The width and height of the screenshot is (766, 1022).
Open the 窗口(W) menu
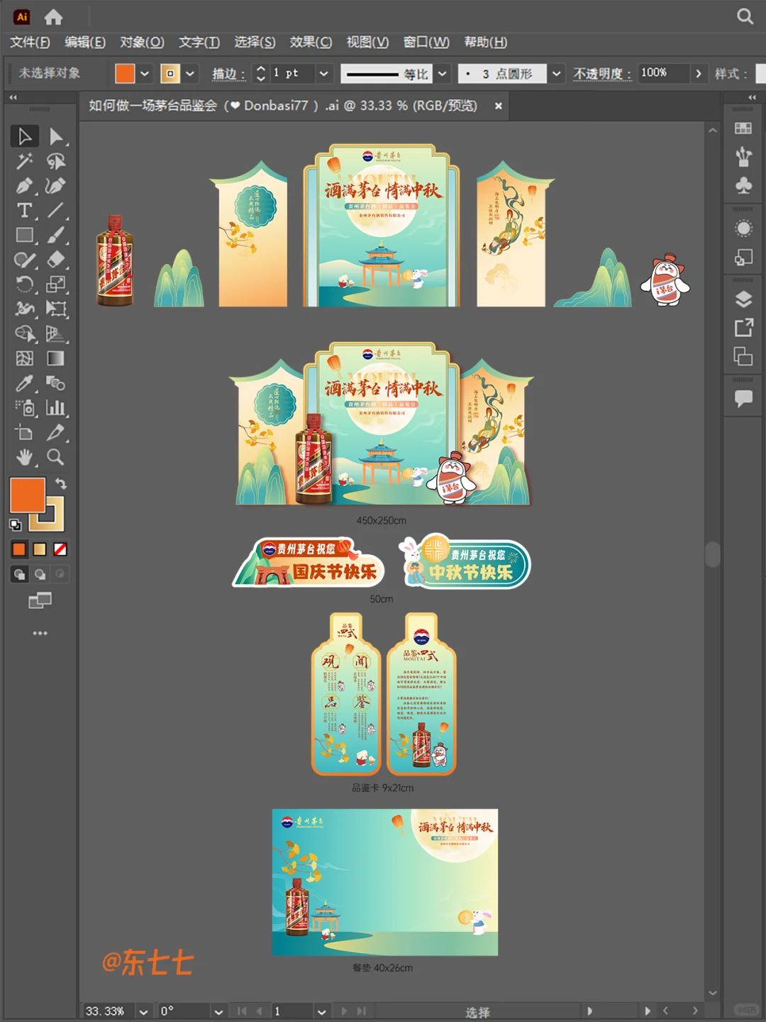click(x=426, y=42)
